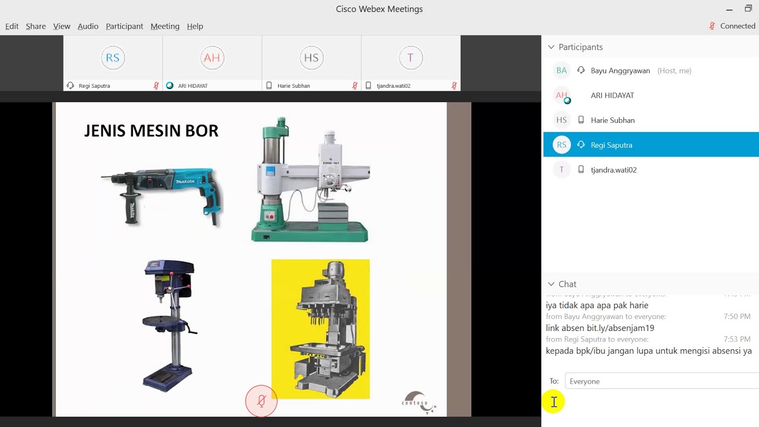
Task: Click phone icon beside Harie Subhan in list
Action: coord(581,120)
